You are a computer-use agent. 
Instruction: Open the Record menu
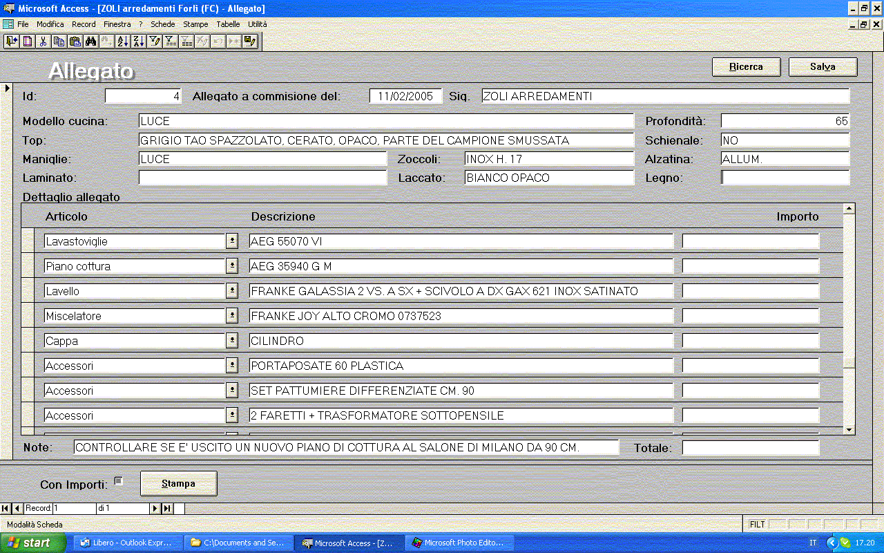pos(84,24)
